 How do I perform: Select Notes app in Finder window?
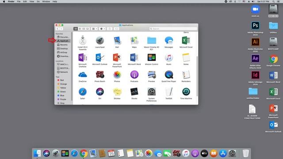click(x=186, y=58)
